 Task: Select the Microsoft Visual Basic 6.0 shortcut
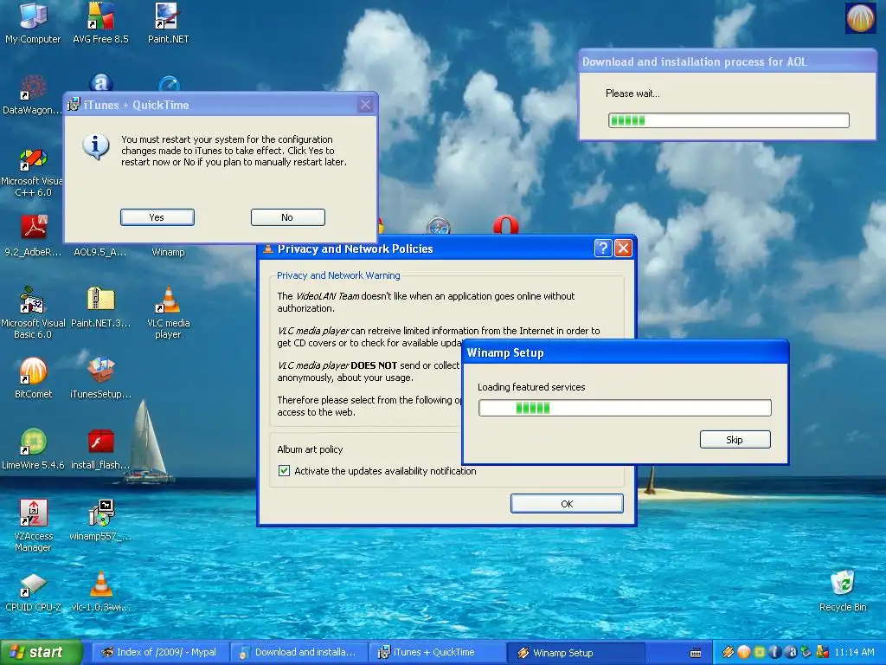click(33, 313)
